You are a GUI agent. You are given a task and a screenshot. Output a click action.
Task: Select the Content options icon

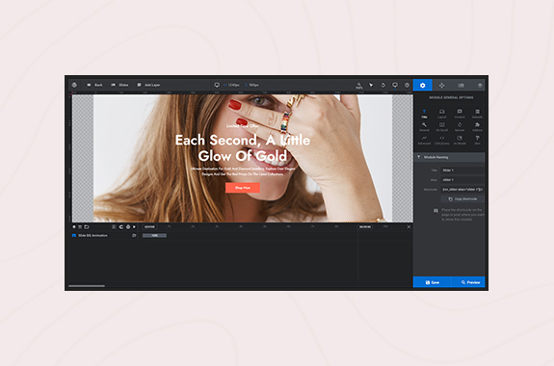[460, 114]
